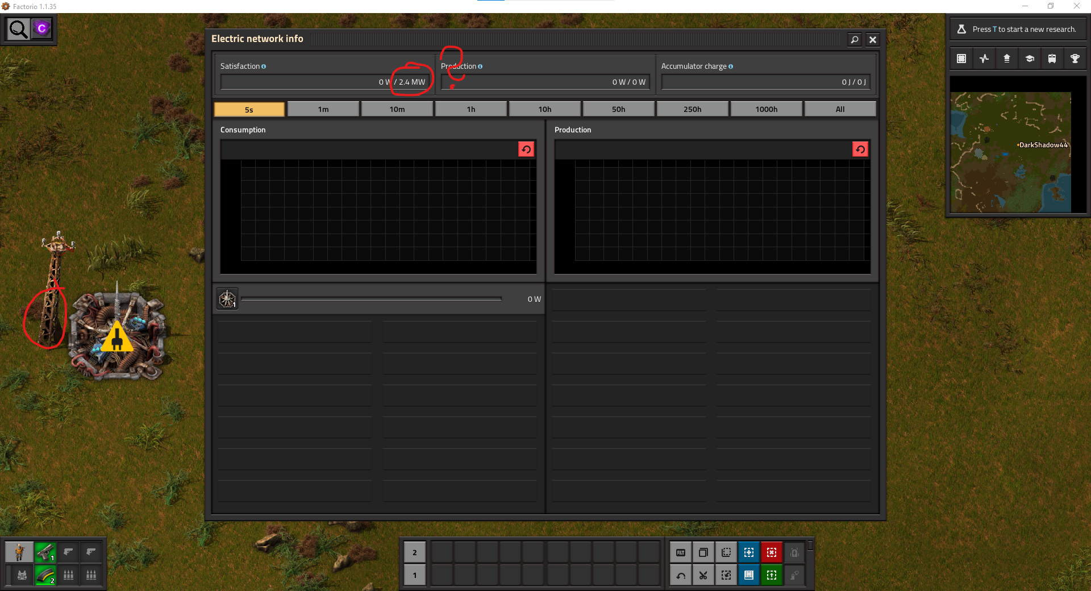Select the 1h time range tab

471,109
